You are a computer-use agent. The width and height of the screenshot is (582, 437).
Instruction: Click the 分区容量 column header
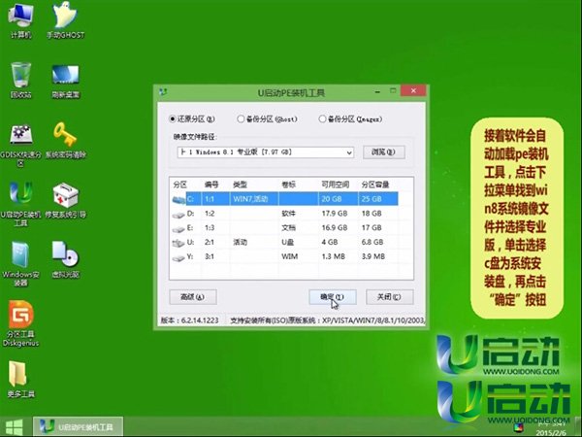[x=375, y=185]
